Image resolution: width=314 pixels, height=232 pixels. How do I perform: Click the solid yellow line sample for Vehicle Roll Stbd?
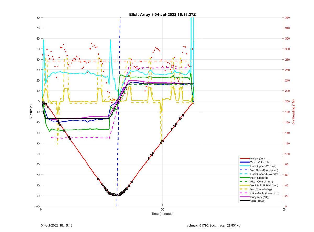click(244, 185)
